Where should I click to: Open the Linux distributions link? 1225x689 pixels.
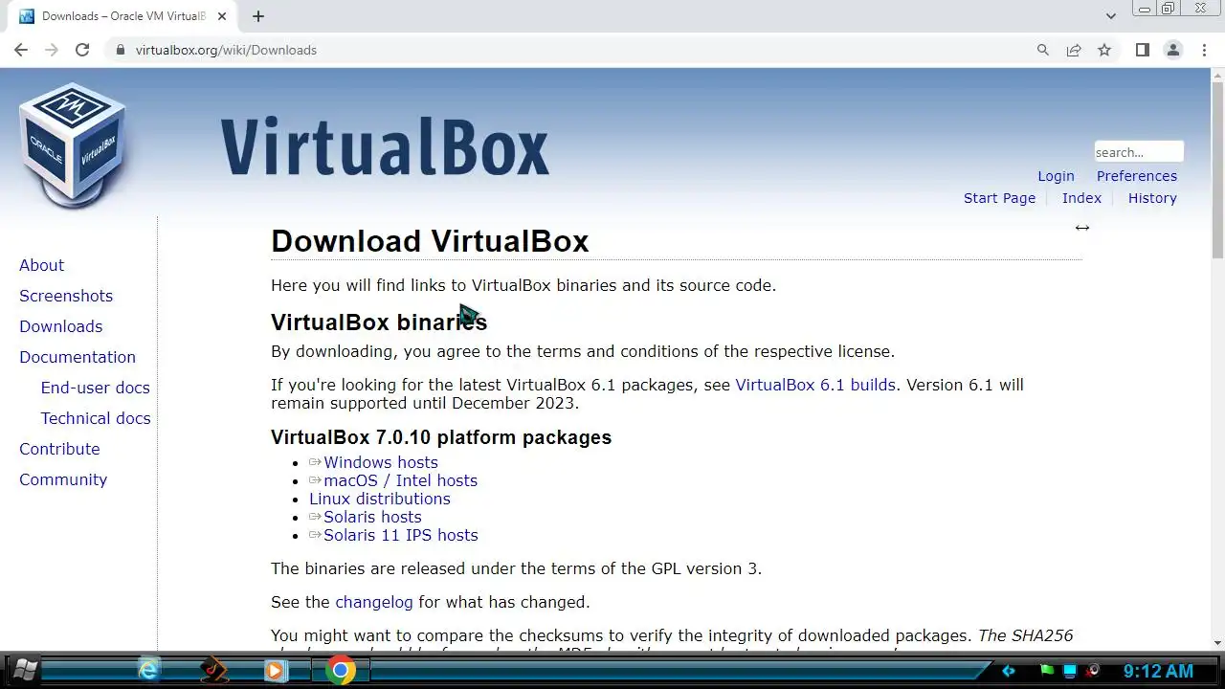point(379,499)
